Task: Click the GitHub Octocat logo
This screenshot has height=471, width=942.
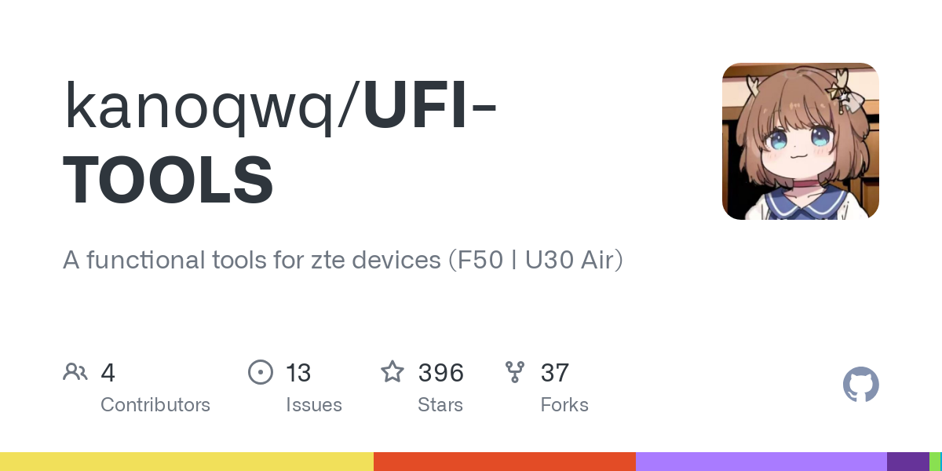Action: [x=860, y=385]
